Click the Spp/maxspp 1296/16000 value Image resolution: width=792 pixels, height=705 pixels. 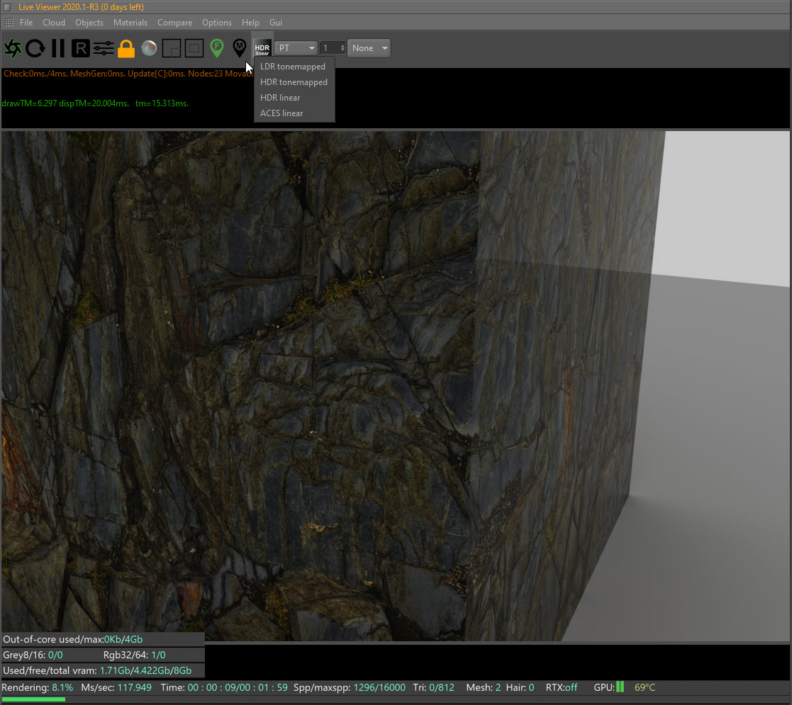coord(349,688)
